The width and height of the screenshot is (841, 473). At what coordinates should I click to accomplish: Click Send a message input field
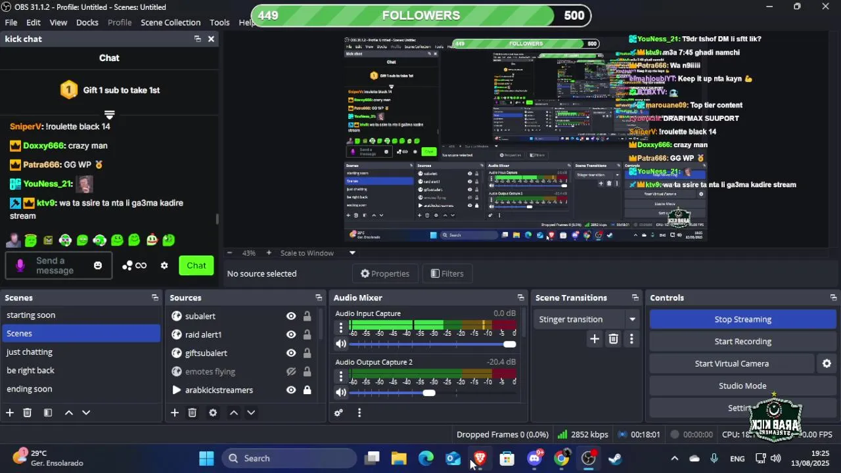(x=58, y=265)
